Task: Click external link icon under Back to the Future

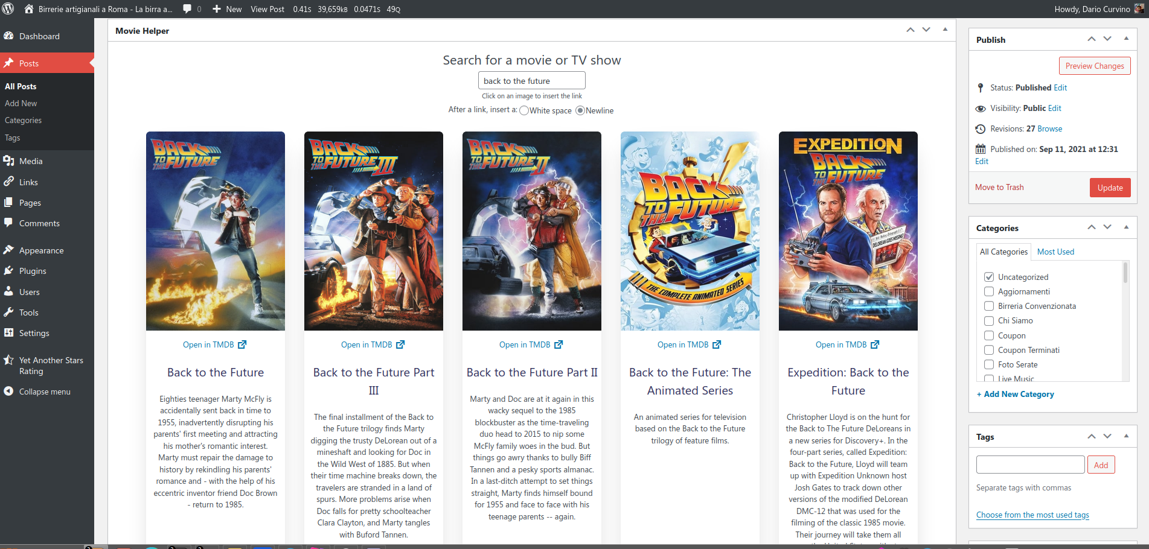Action: [242, 344]
